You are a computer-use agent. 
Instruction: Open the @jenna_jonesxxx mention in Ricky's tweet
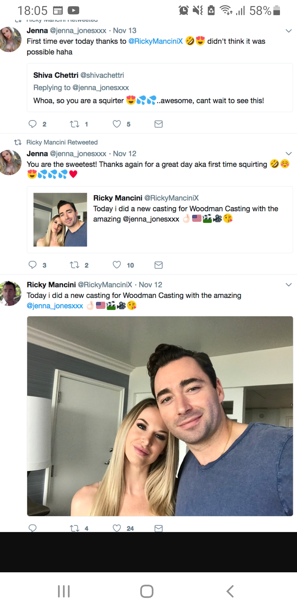pyautogui.click(x=55, y=306)
